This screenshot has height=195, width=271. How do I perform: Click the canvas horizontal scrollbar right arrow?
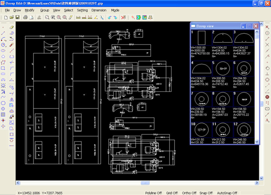click(x=257, y=183)
